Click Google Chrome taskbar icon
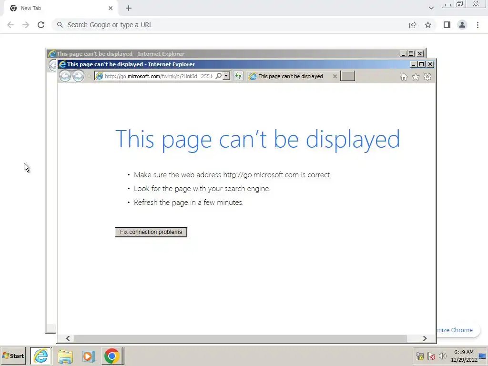488x366 pixels. tap(112, 356)
